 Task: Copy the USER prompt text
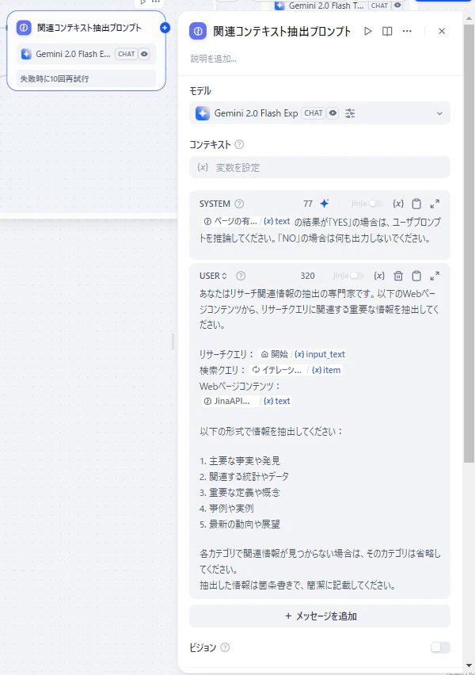point(416,276)
